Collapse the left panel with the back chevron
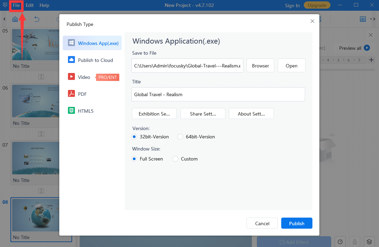 click(5, 19)
